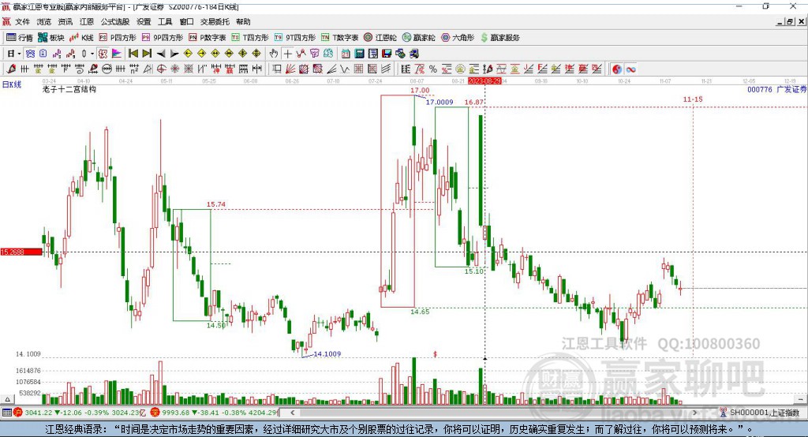Screen dimensions: 808x437
Task: Select the red pencil drawing tool
Action: (x=11, y=69)
